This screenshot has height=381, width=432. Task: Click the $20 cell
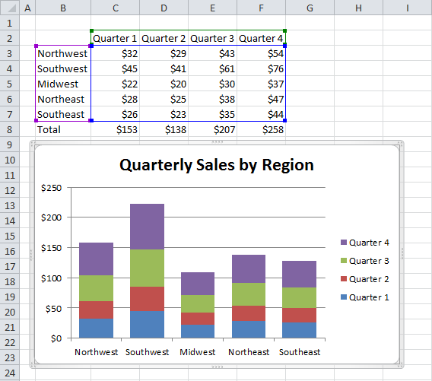tap(164, 84)
